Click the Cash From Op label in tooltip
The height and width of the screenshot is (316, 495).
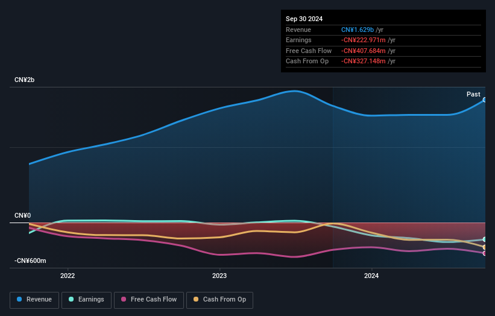tap(307, 62)
